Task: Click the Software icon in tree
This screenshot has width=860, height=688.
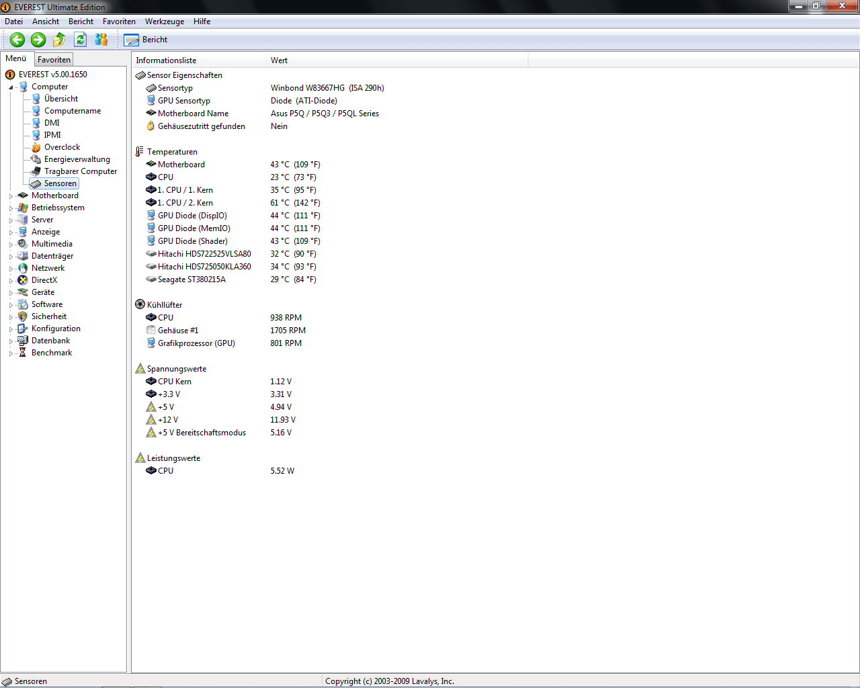Action: (23, 304)
